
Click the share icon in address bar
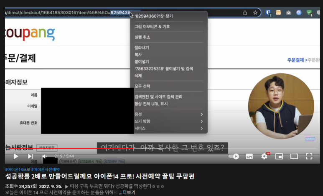tap(245, 13)
